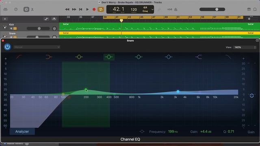Select the Snare track icon
This screenshot has height=146, width=260.
[x=4, y=36]
